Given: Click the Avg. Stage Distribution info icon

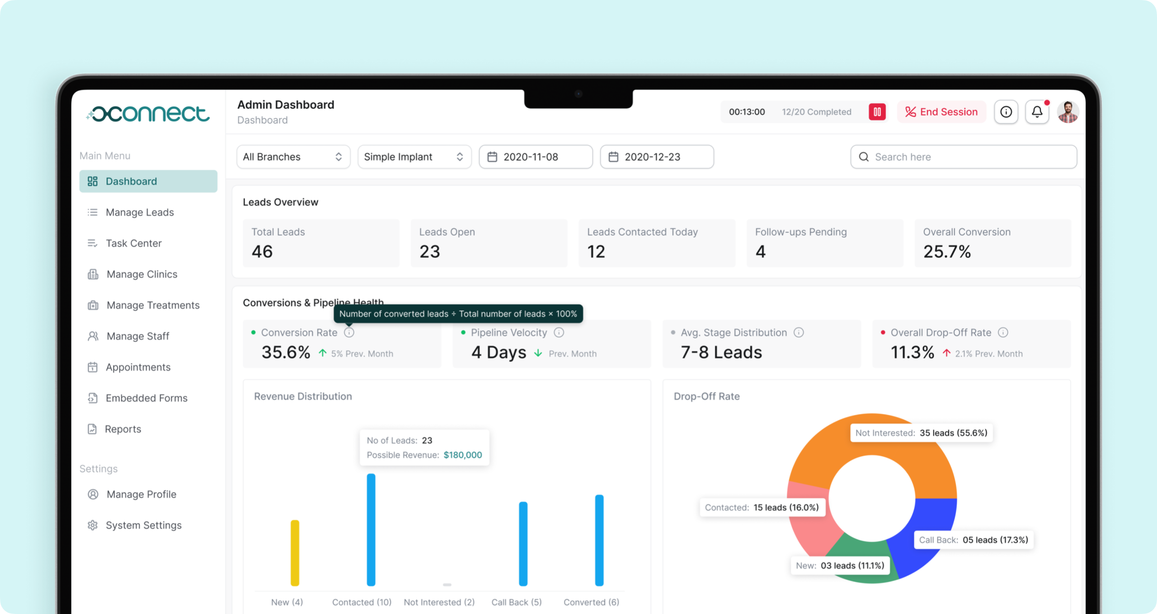Looking at the screenshot, I should coord(799,333).
